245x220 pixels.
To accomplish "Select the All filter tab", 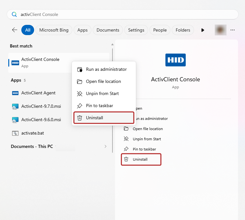I will tap(28, 30).
